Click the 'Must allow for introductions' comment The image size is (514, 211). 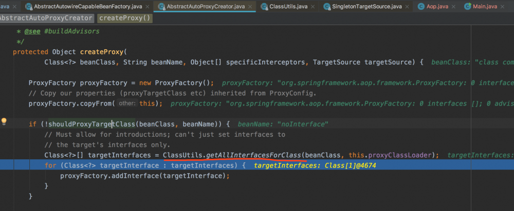pos(165,135)
